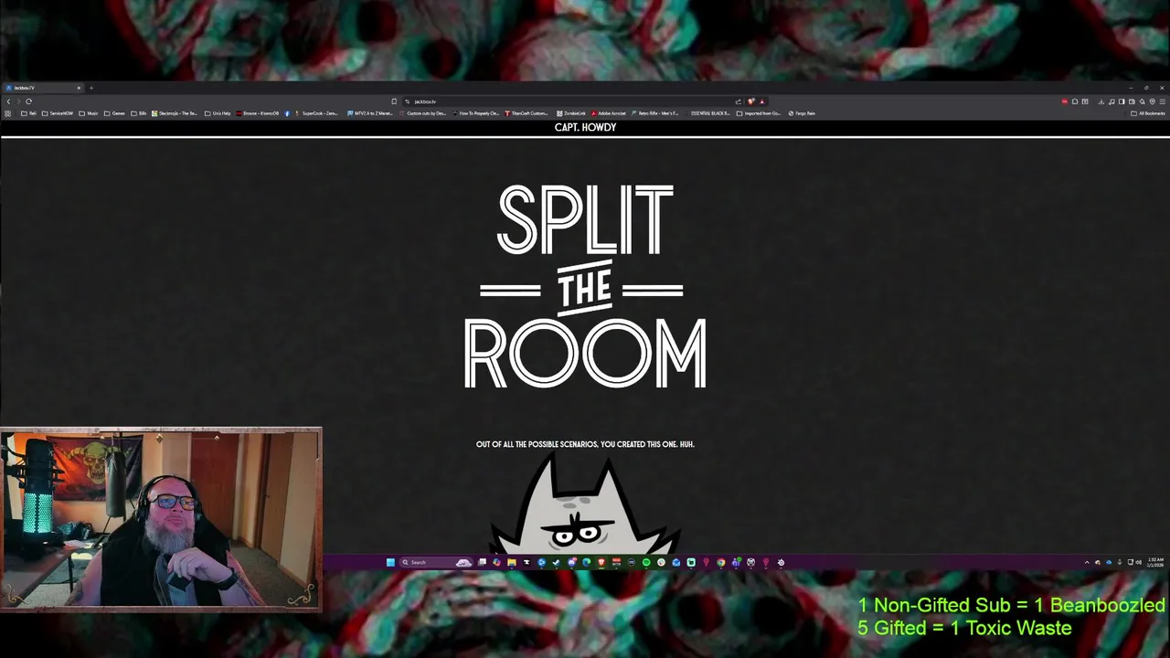Toggle the browser sidebar panel icon
Image resolution: width=1170 pixels, height=658 pixels.
1122,101
